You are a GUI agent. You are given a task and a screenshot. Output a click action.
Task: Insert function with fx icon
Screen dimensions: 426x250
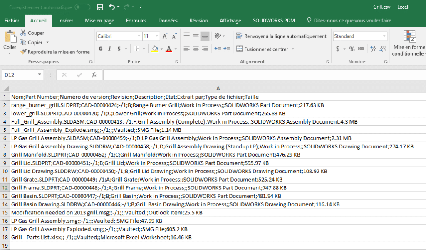(94, 75)
